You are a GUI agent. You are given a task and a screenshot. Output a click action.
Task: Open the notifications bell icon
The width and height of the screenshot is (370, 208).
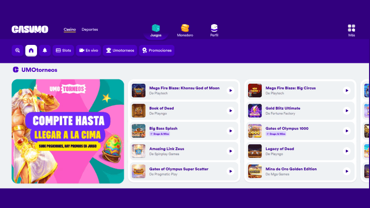(45, 50)
